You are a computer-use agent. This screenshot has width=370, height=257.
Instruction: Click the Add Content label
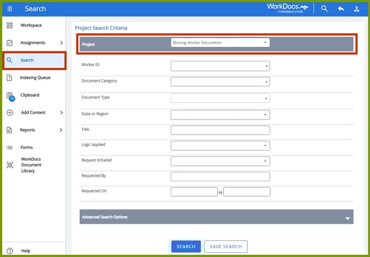tap(33, 112)
